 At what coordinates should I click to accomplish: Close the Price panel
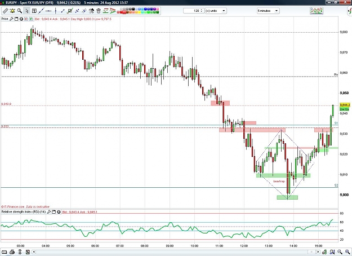[21, 19]
